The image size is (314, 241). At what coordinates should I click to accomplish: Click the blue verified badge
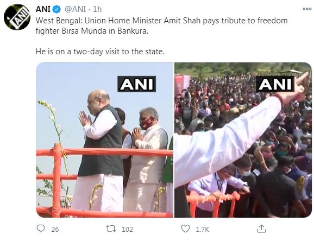(56, 9)
